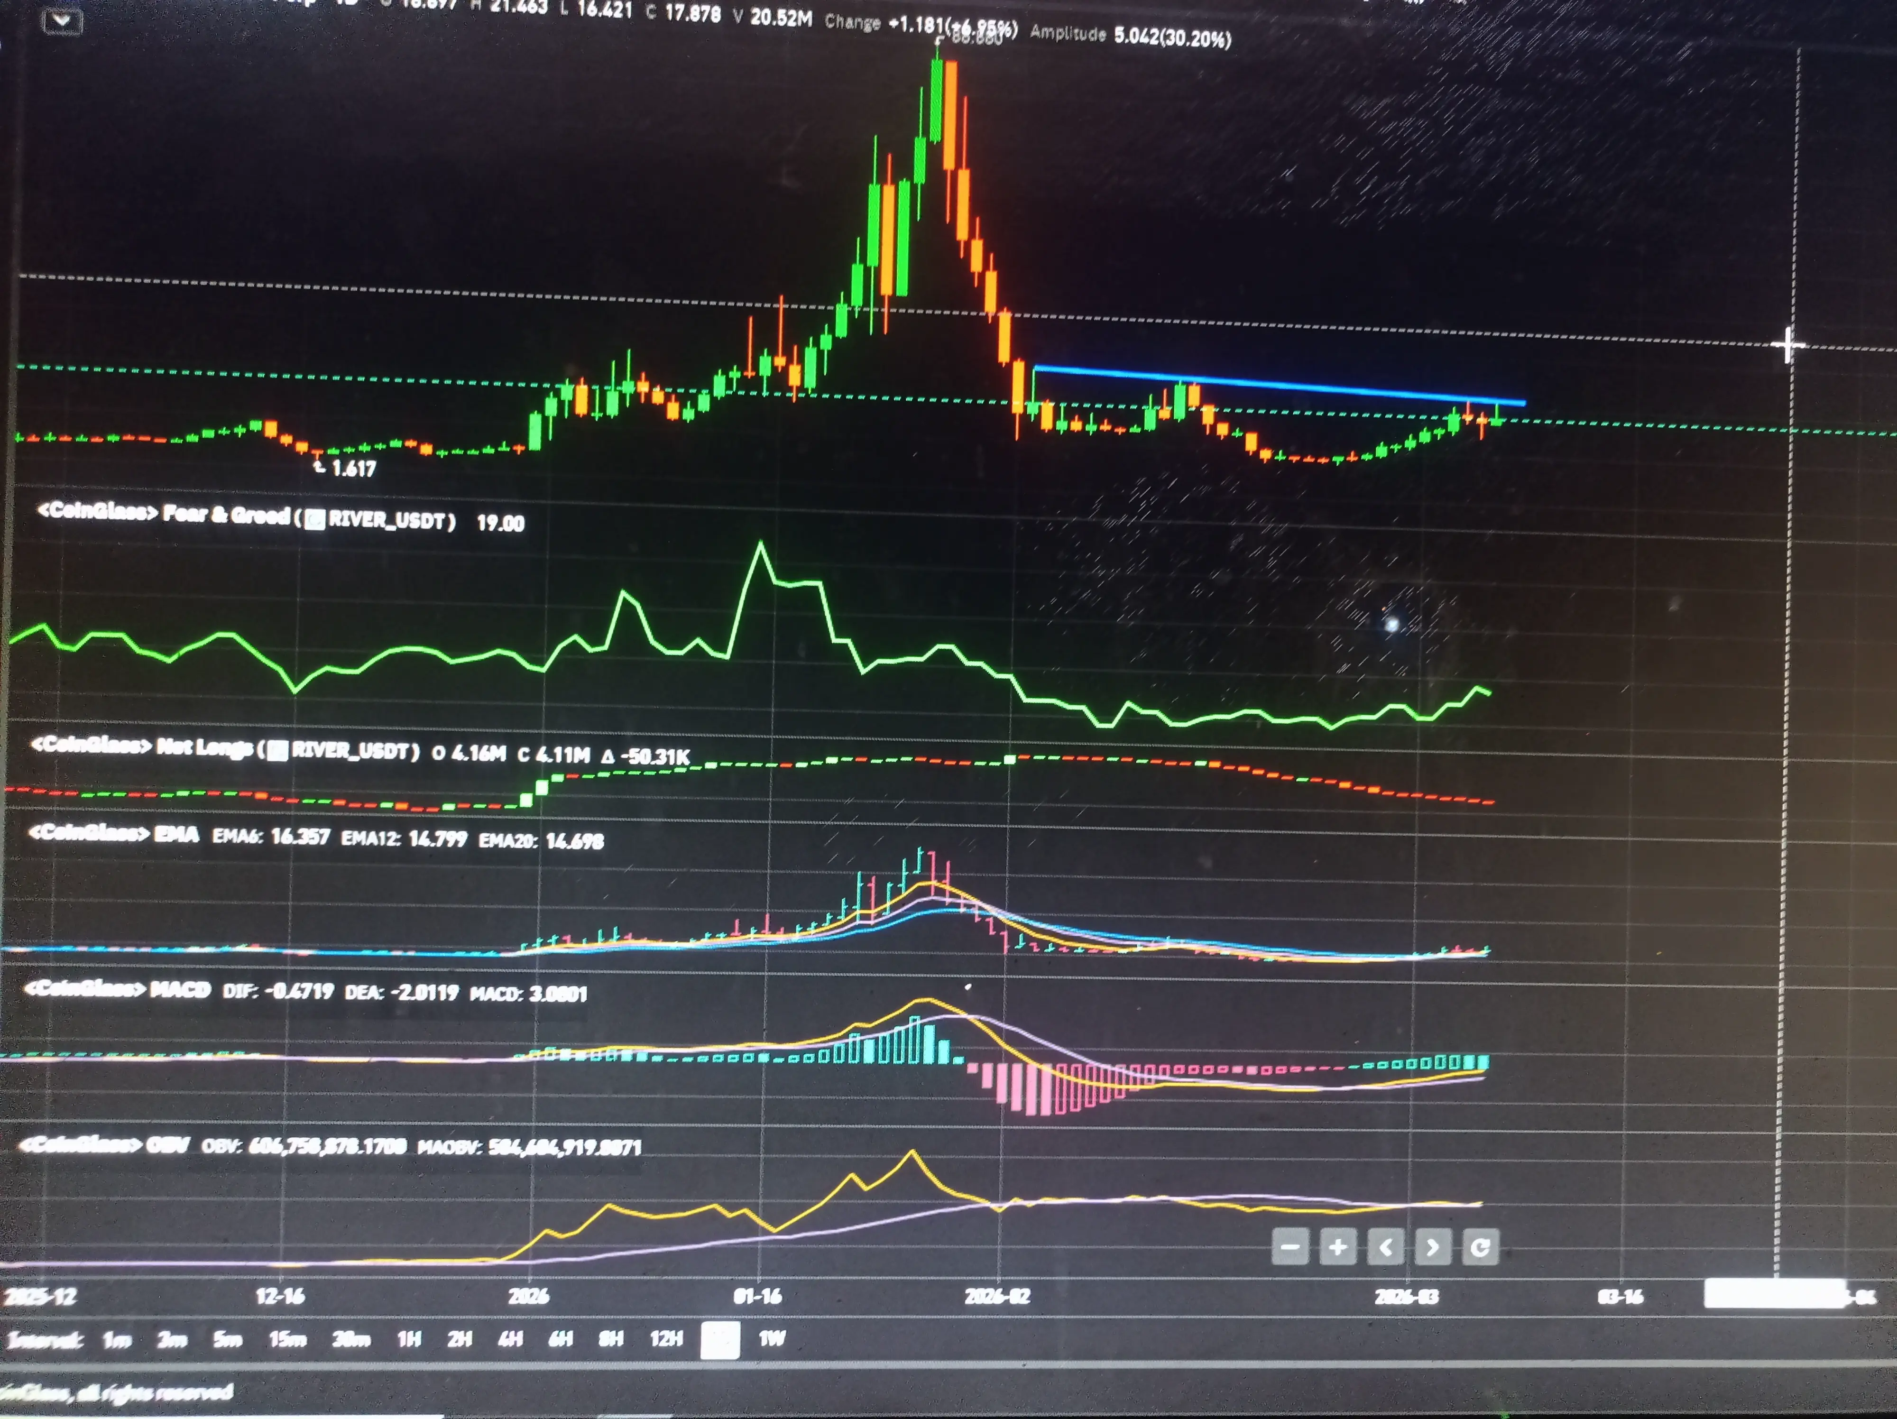The image size is (1897, 1419).
Task: Reset the chart view with refresh icon
Action: point(1480,1247)
